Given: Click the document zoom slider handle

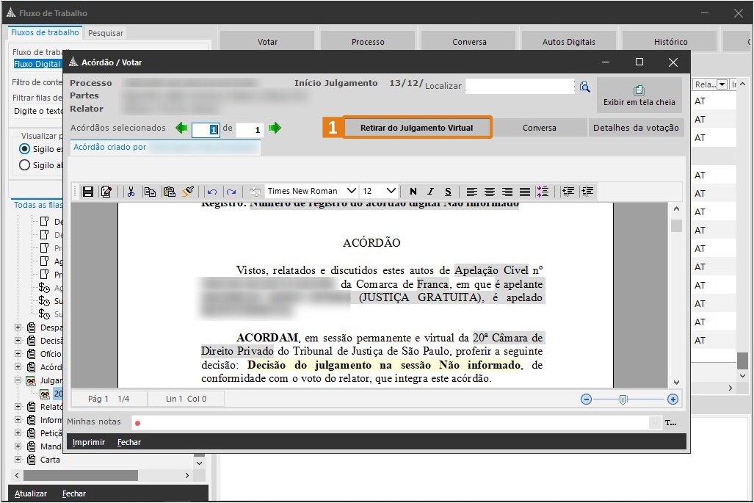Looking at the screenshot, I should (x=623, y=399).
